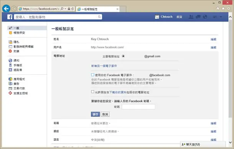Open messages icon in the top bar
The image size is (234, 149).
point(198,17)
